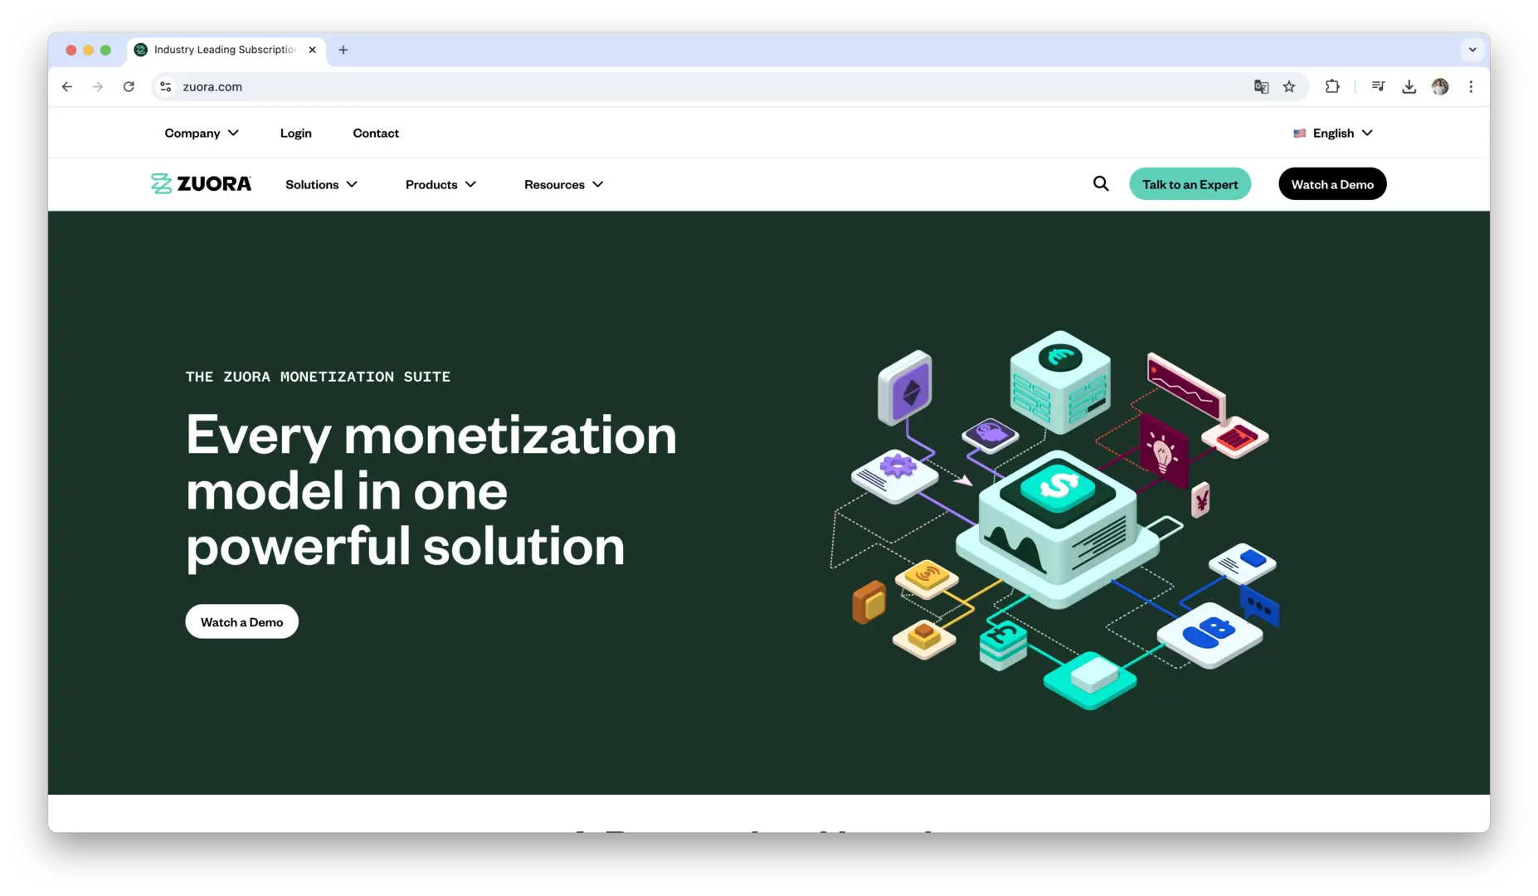Viewport: 1538px width, 896px height.
Task: Open the Contact link
Action: tap(376, 133)
